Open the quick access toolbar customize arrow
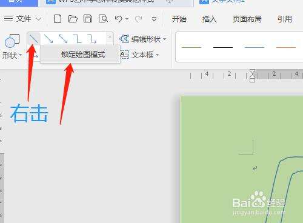The width and height of the screenshot is (303, 223). 155,19
